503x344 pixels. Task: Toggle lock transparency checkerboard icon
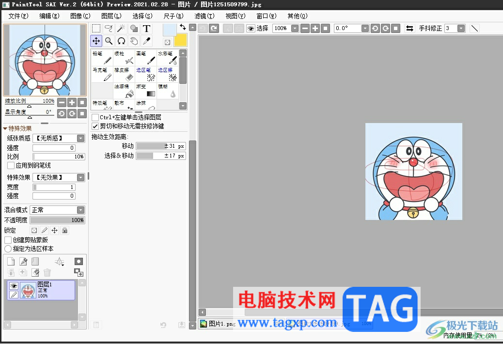click(x=34, y=230)
